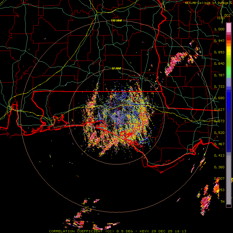Select the 0.733 value on the scale
Screen dimensions: 233x233
coord(219,87)
